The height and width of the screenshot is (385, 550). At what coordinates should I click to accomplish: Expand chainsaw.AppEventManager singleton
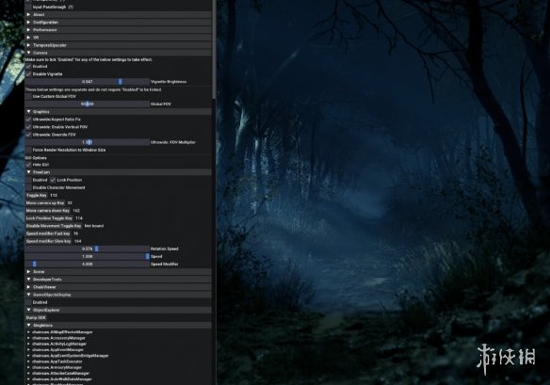point(56,349)
